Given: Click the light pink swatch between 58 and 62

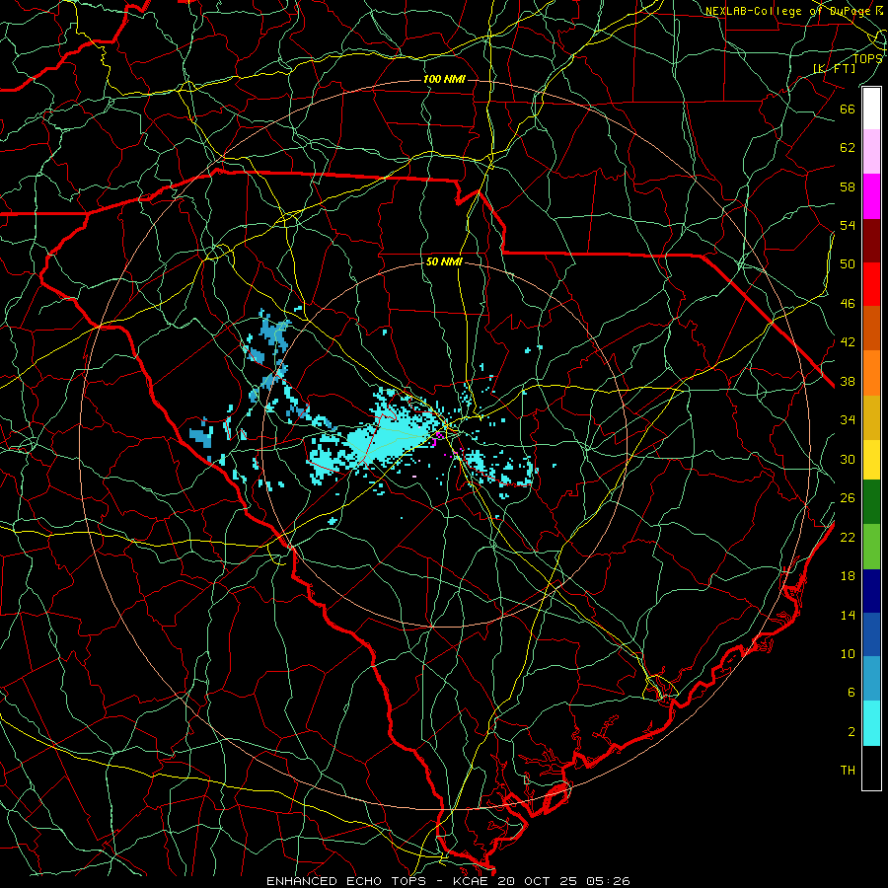Looking at the screenshot, I should pyautogui.click(x=871, y=152).
